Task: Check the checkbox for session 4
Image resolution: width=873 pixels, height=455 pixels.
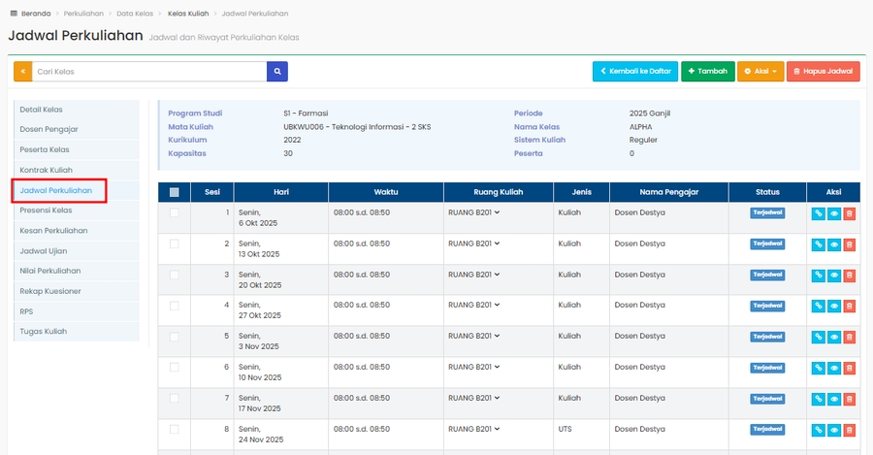Action: coord(175,306)
